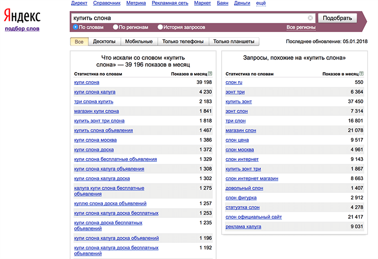Open the 'довольный слон' query link
378x259 pixels.
244,188
